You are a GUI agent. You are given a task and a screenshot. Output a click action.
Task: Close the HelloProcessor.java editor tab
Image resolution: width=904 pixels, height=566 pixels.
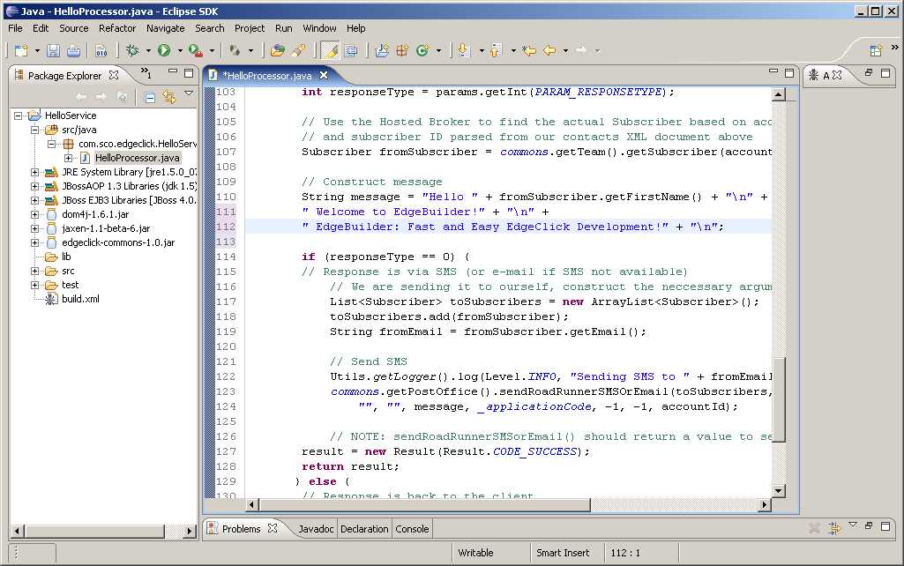click(324, 75)
